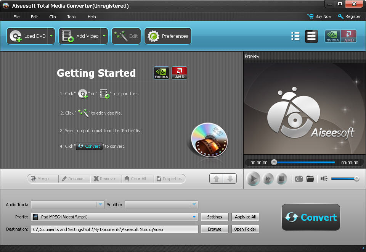The width and height of the screenshot is (366, 252).
Task: Click the Load DVD icon
Action: pyautogui.click(x=15, y=36)
